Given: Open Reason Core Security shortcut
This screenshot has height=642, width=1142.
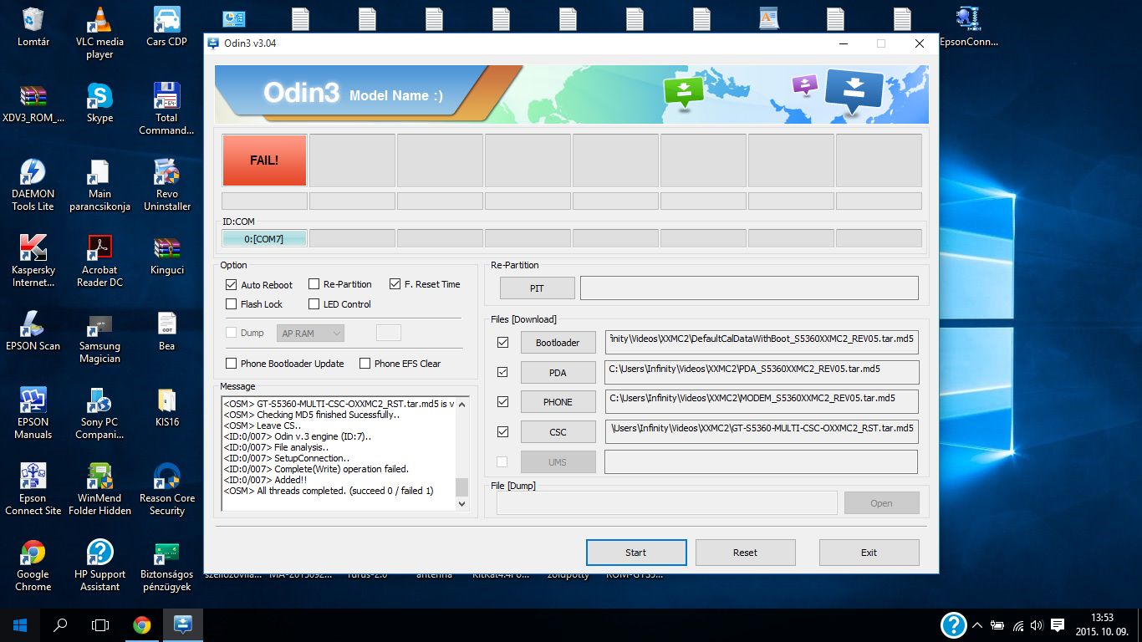Looking at the screenshot, I should coord(167,489).
